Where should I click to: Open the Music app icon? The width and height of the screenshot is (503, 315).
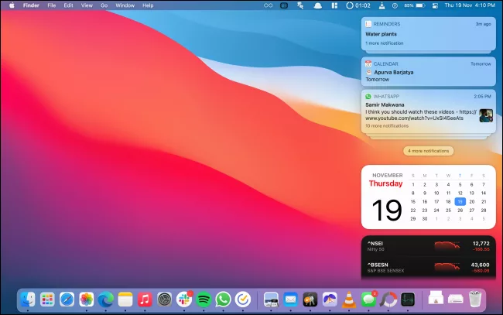(x=145, y=299)
